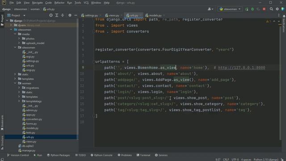
Task: Open the File menu
Action: pos(11,3)
